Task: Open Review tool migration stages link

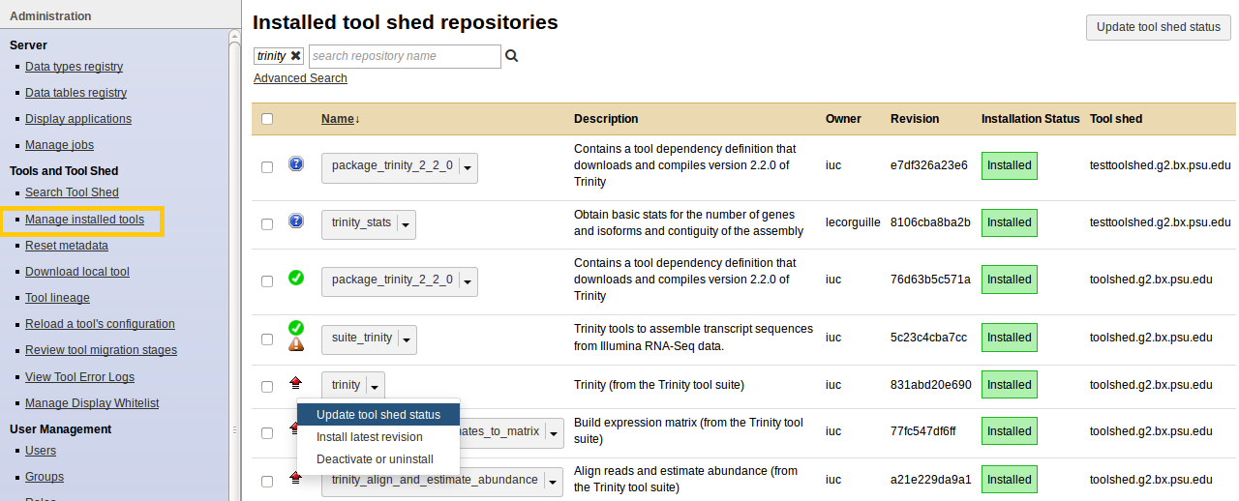Action: click(101, 350)
